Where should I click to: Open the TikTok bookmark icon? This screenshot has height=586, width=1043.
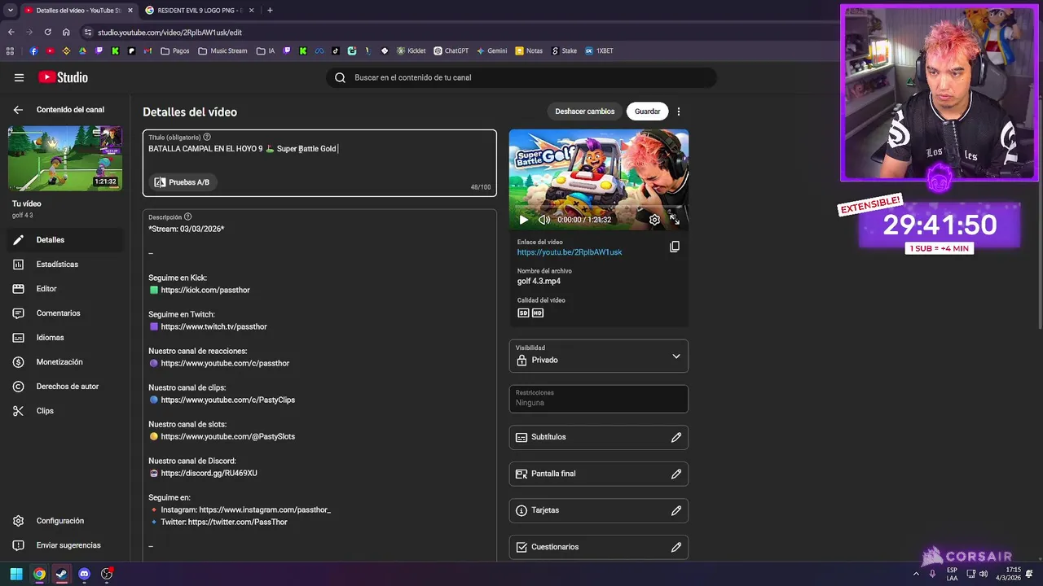[336, 50]
